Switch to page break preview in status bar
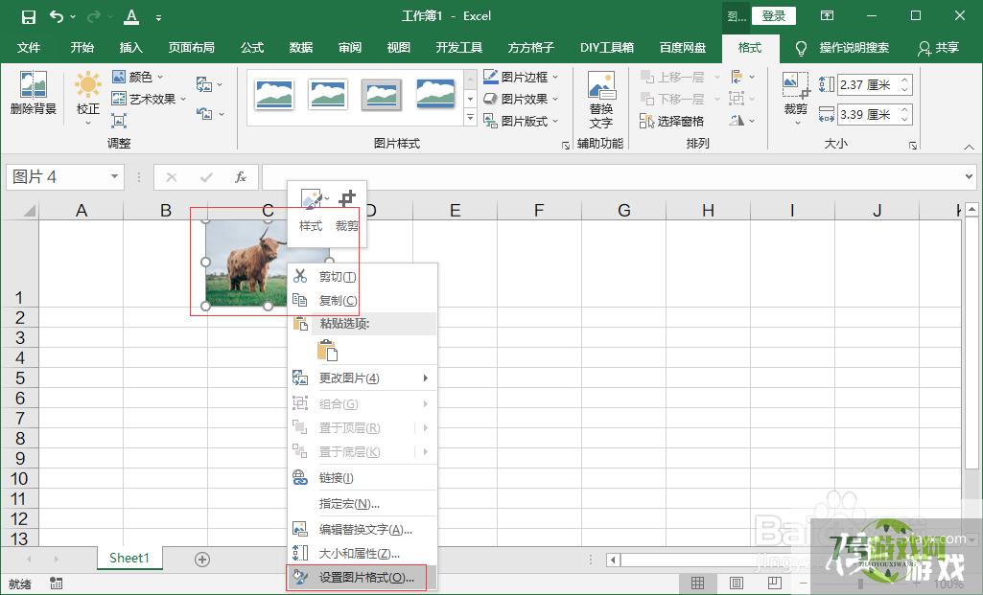This screenshot has width=983, height=595. (x=775, y=584)
